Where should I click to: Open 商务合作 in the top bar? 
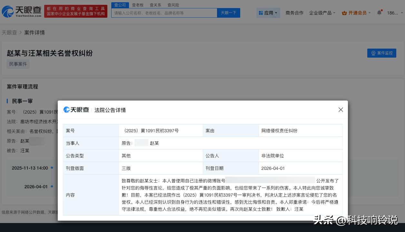[x=294, y=13]
